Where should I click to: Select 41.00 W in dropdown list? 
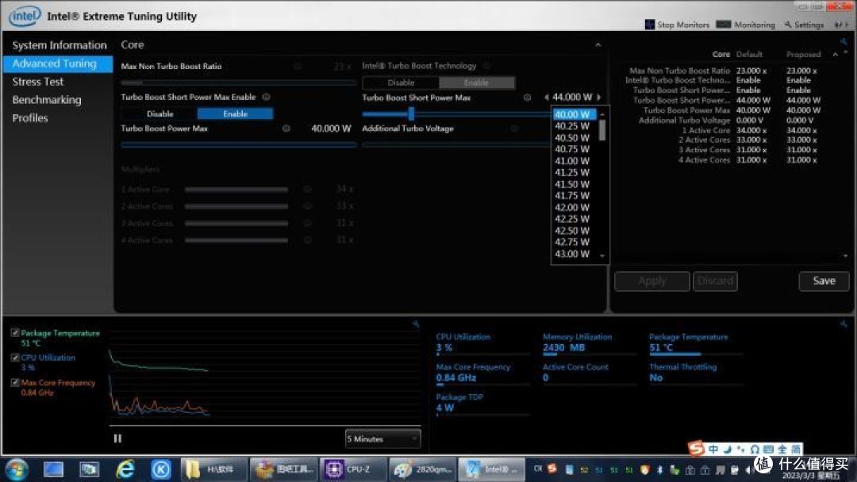coord(572,161)
